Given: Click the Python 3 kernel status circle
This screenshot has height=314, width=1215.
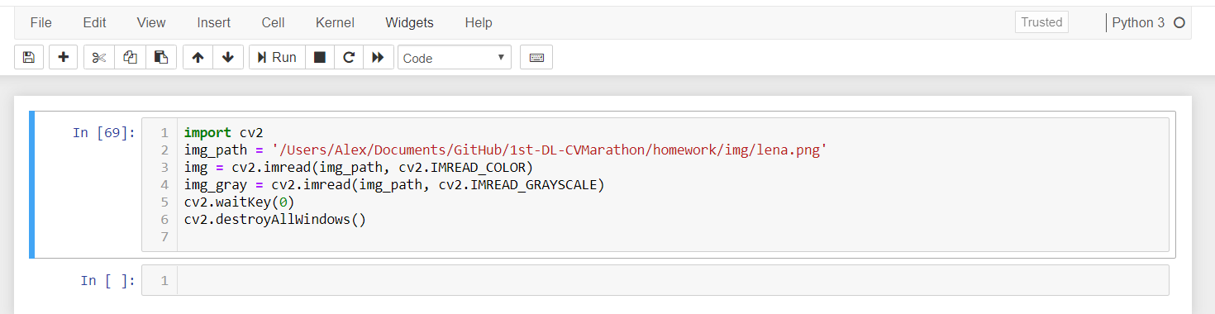Looking at the screenshot, I should click(1179, 23).
